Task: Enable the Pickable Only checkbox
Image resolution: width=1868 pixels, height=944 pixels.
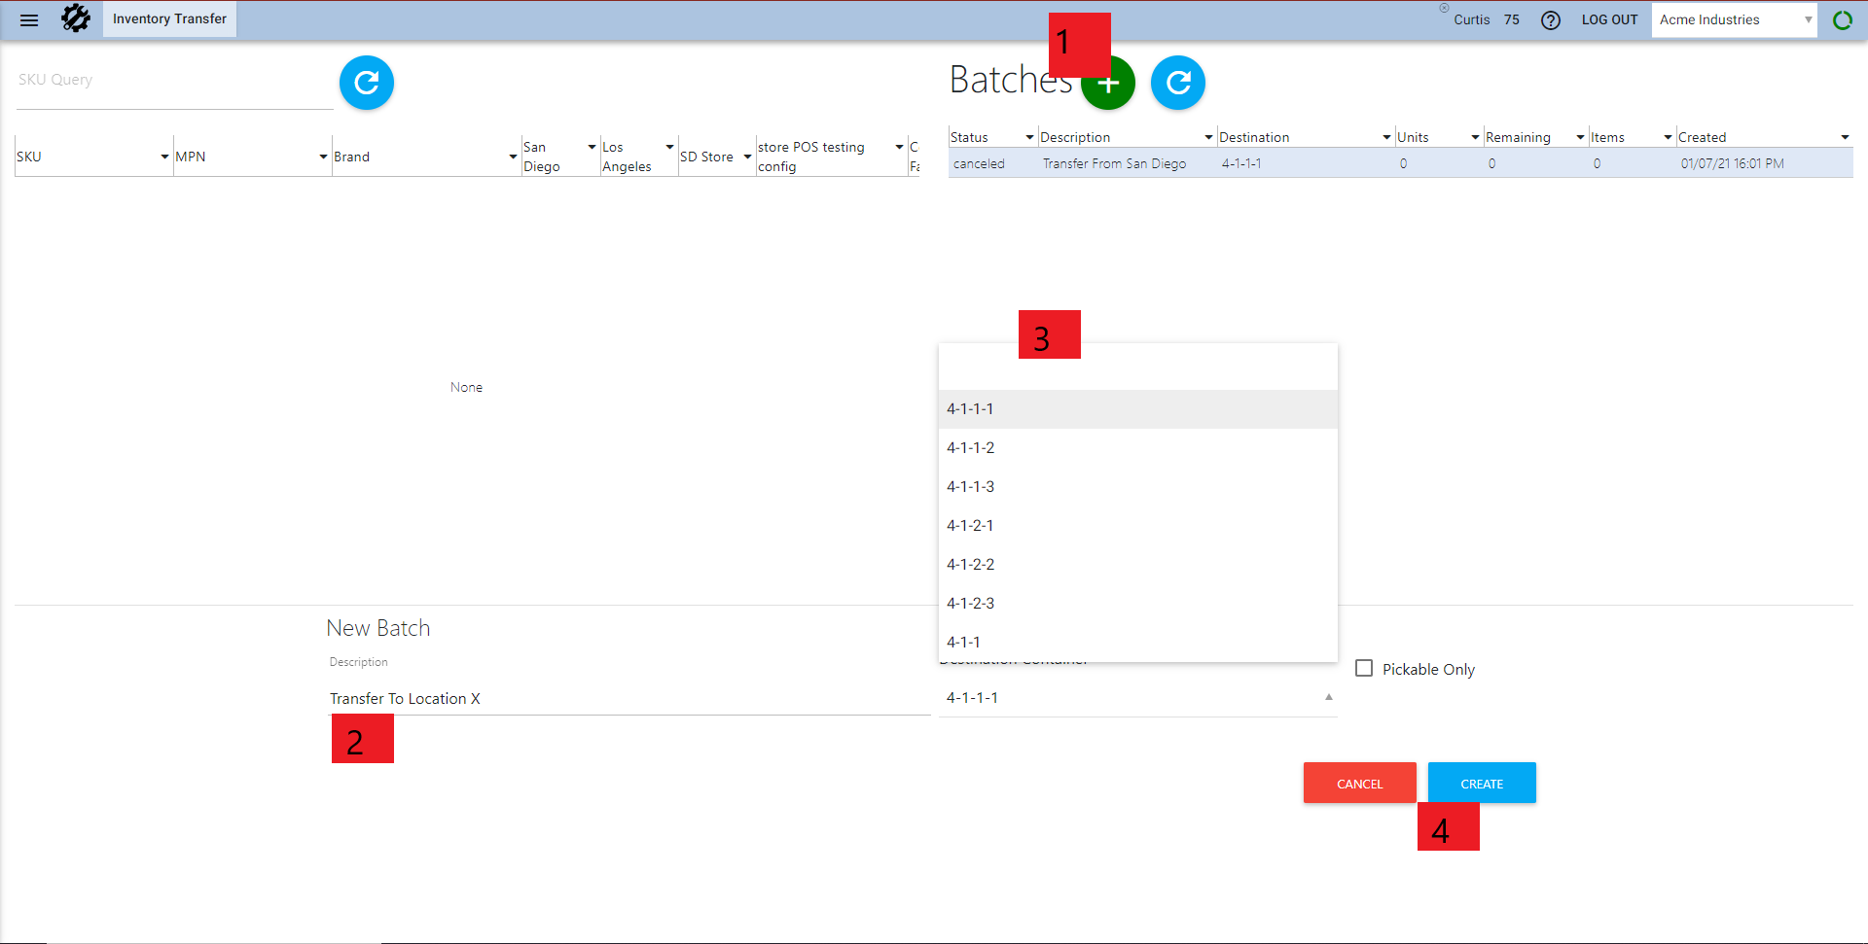Action: click(x=1364, y=669)
